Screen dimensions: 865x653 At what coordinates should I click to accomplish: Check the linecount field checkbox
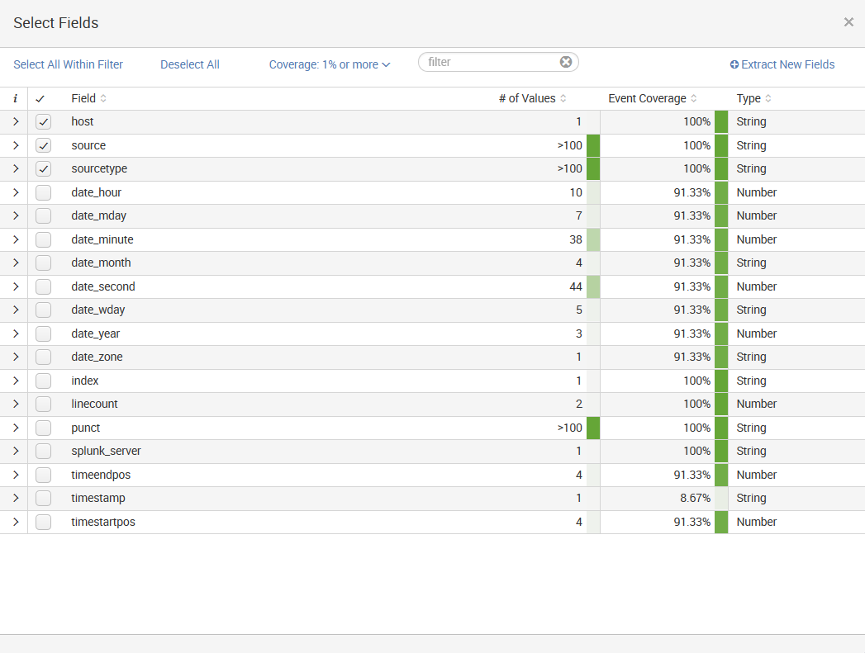tap(43, 404)
